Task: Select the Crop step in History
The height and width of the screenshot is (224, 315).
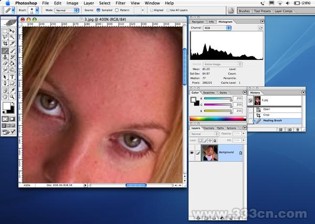Action: (266, 114)
